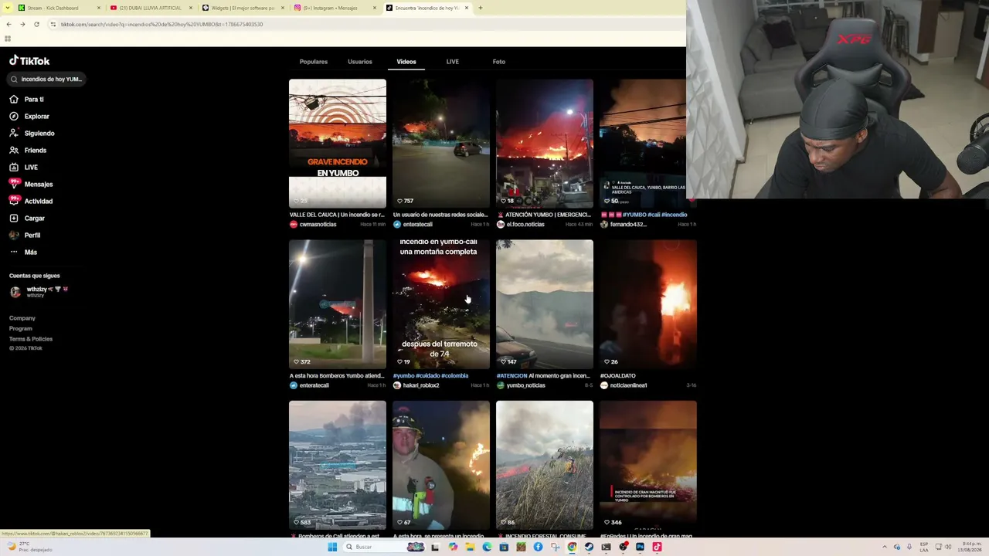Open the Windows Start menu
This screenshot has width=989, height=556.
coord(332,547)
